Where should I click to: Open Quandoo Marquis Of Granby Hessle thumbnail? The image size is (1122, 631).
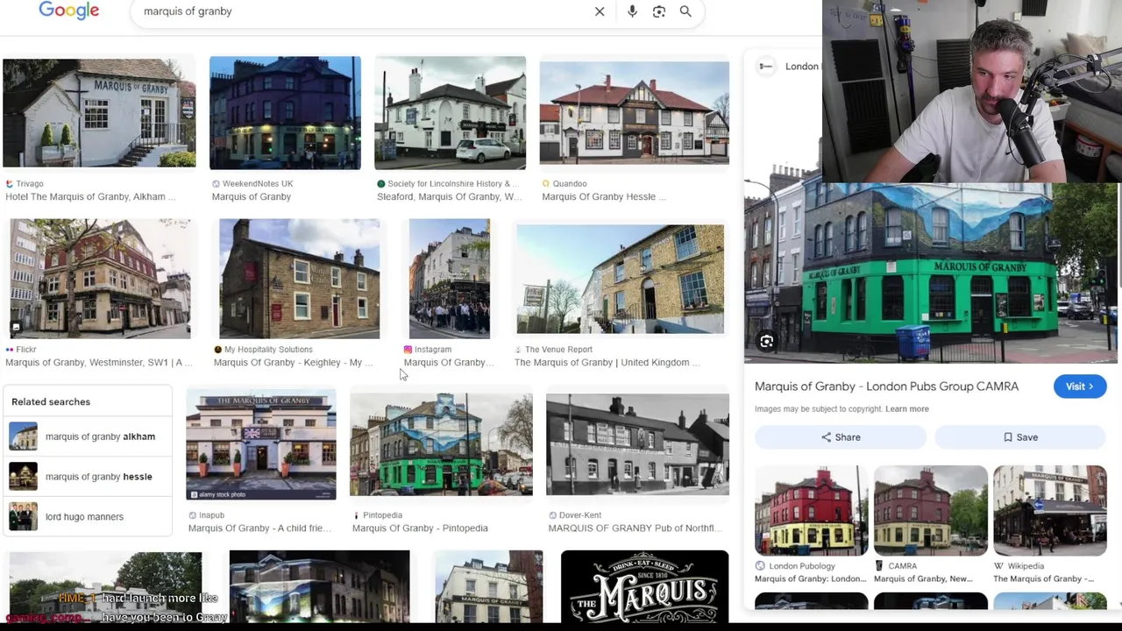point(634,112)
